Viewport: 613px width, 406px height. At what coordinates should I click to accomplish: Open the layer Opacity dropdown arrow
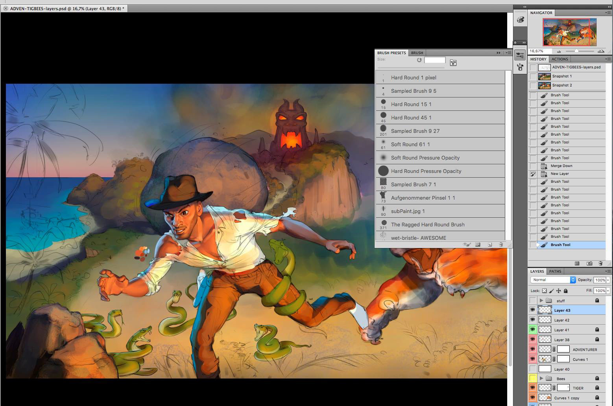point(608,280)
